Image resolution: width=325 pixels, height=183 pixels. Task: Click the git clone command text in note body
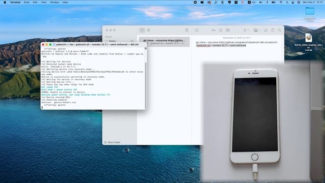click(237, 42)
